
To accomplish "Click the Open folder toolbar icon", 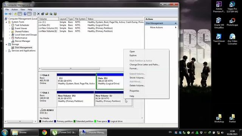I will [x=47, y=14].
